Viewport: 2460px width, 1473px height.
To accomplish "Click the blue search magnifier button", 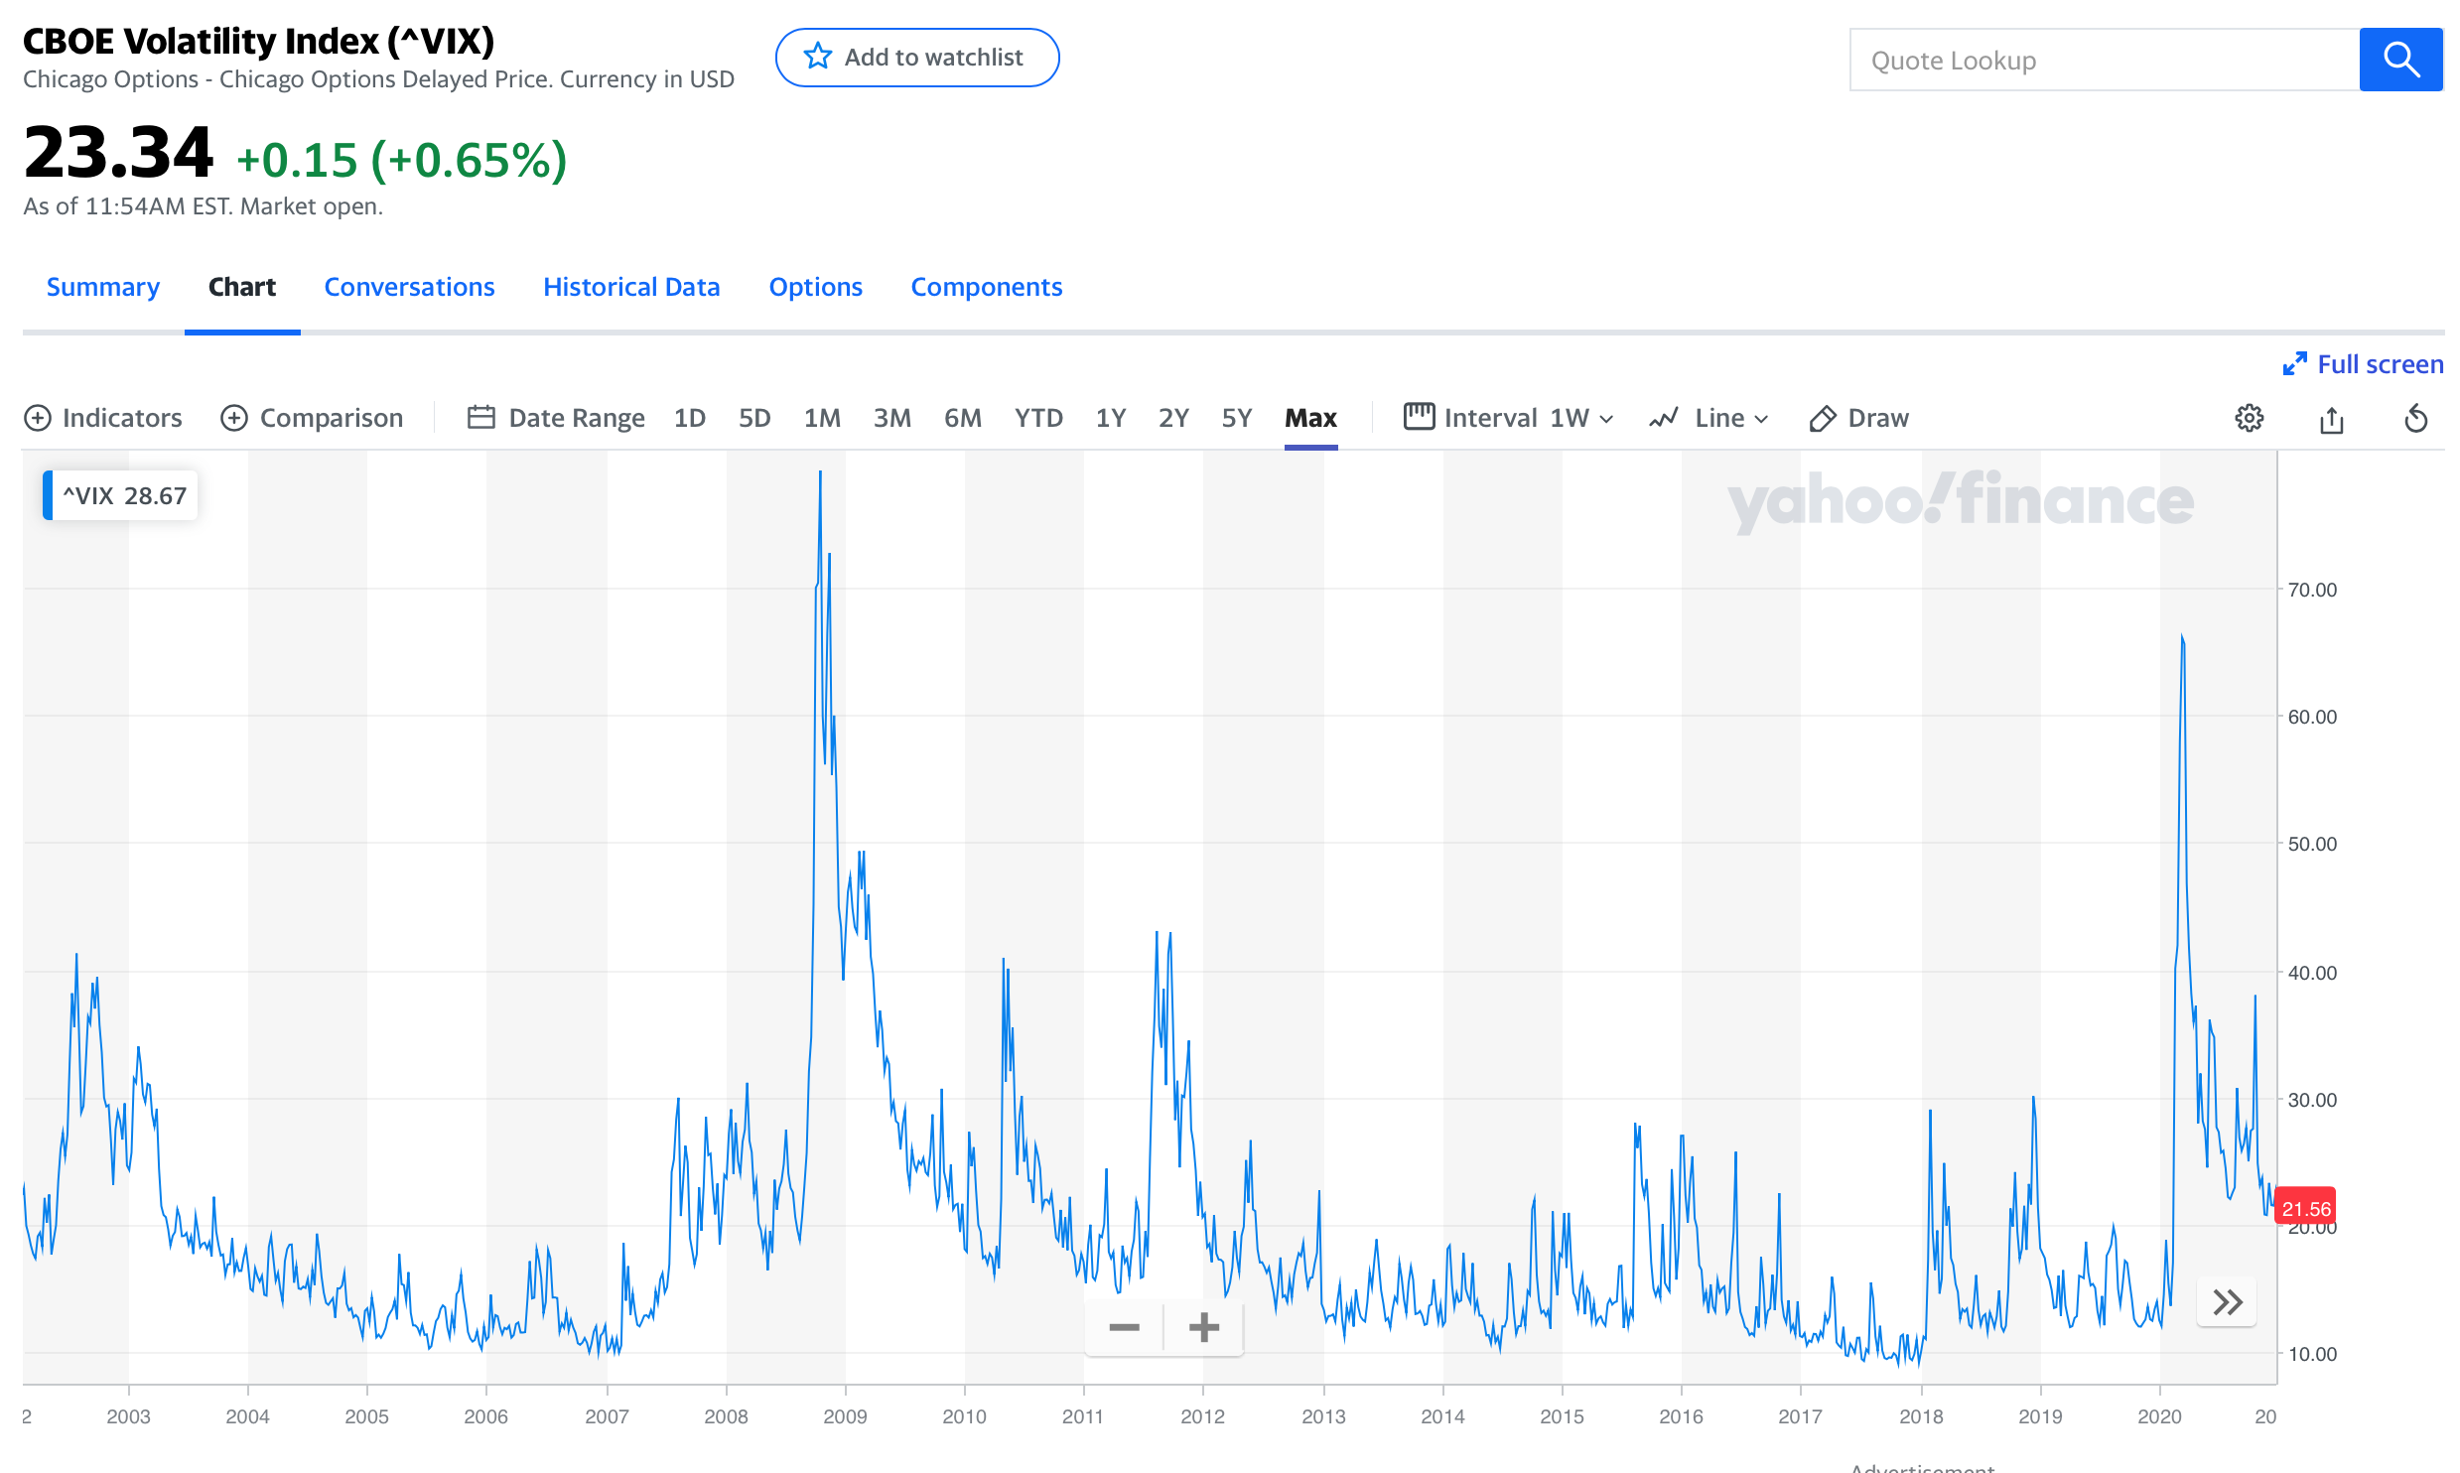I will [x=2399, y=60].
